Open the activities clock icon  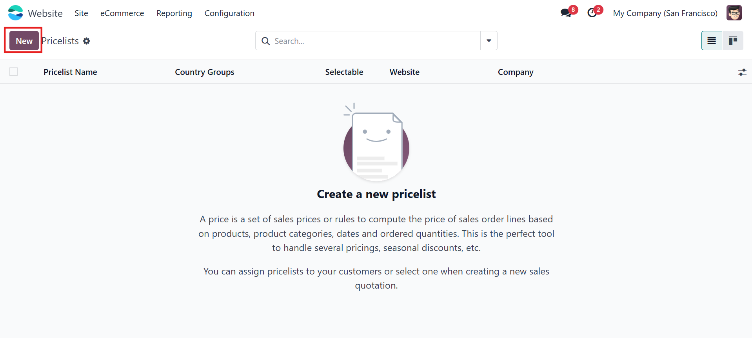pyautogui.click(x=592, y=13)
